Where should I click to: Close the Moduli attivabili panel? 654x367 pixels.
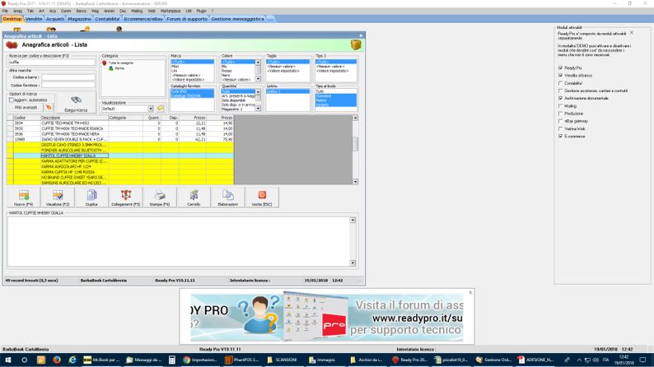(x=632, y=32)
